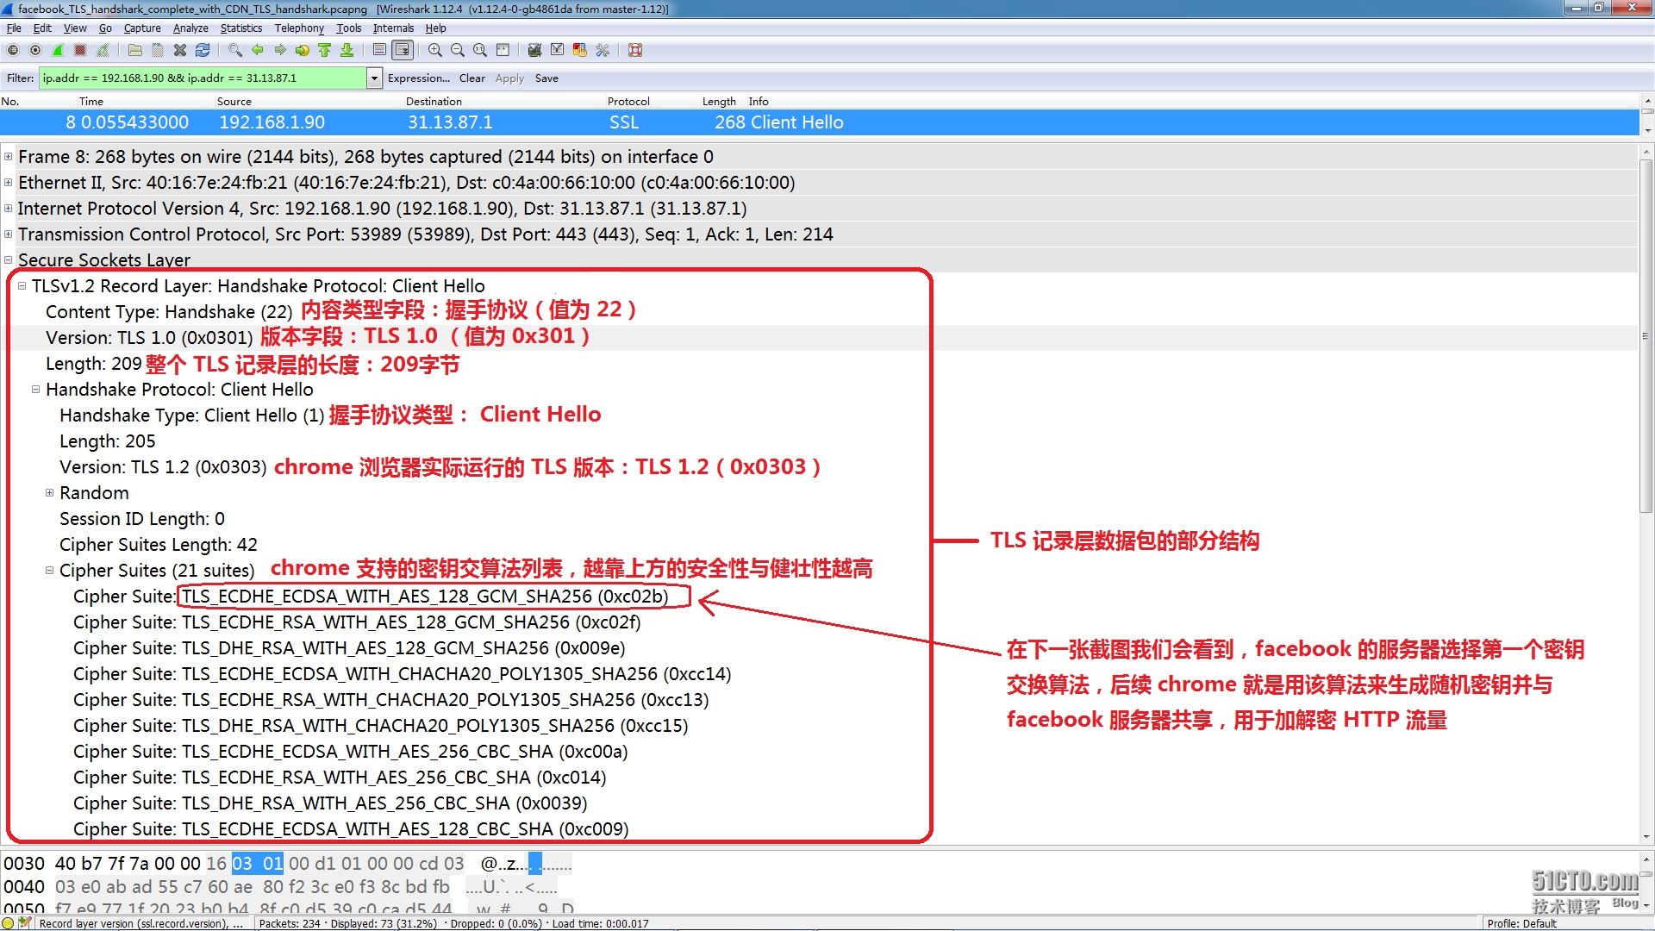Open the filter history dropdown arrow
Screen dimensions: 1655x931
374,78
